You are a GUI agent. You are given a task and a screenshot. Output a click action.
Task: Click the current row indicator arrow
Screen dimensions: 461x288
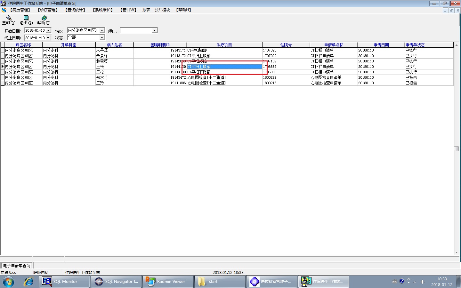2,67
